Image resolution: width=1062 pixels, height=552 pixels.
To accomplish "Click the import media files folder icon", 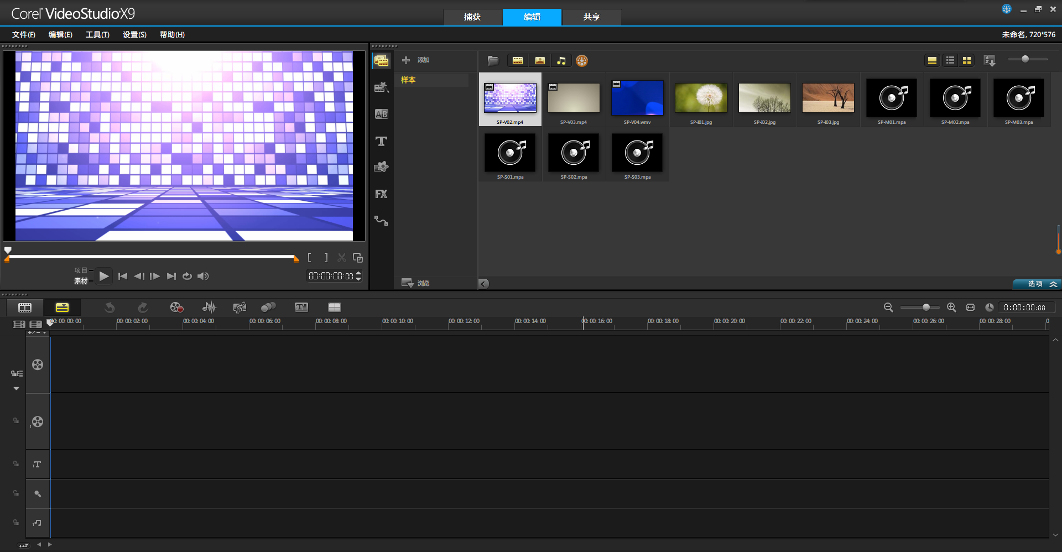I will 493,61.
